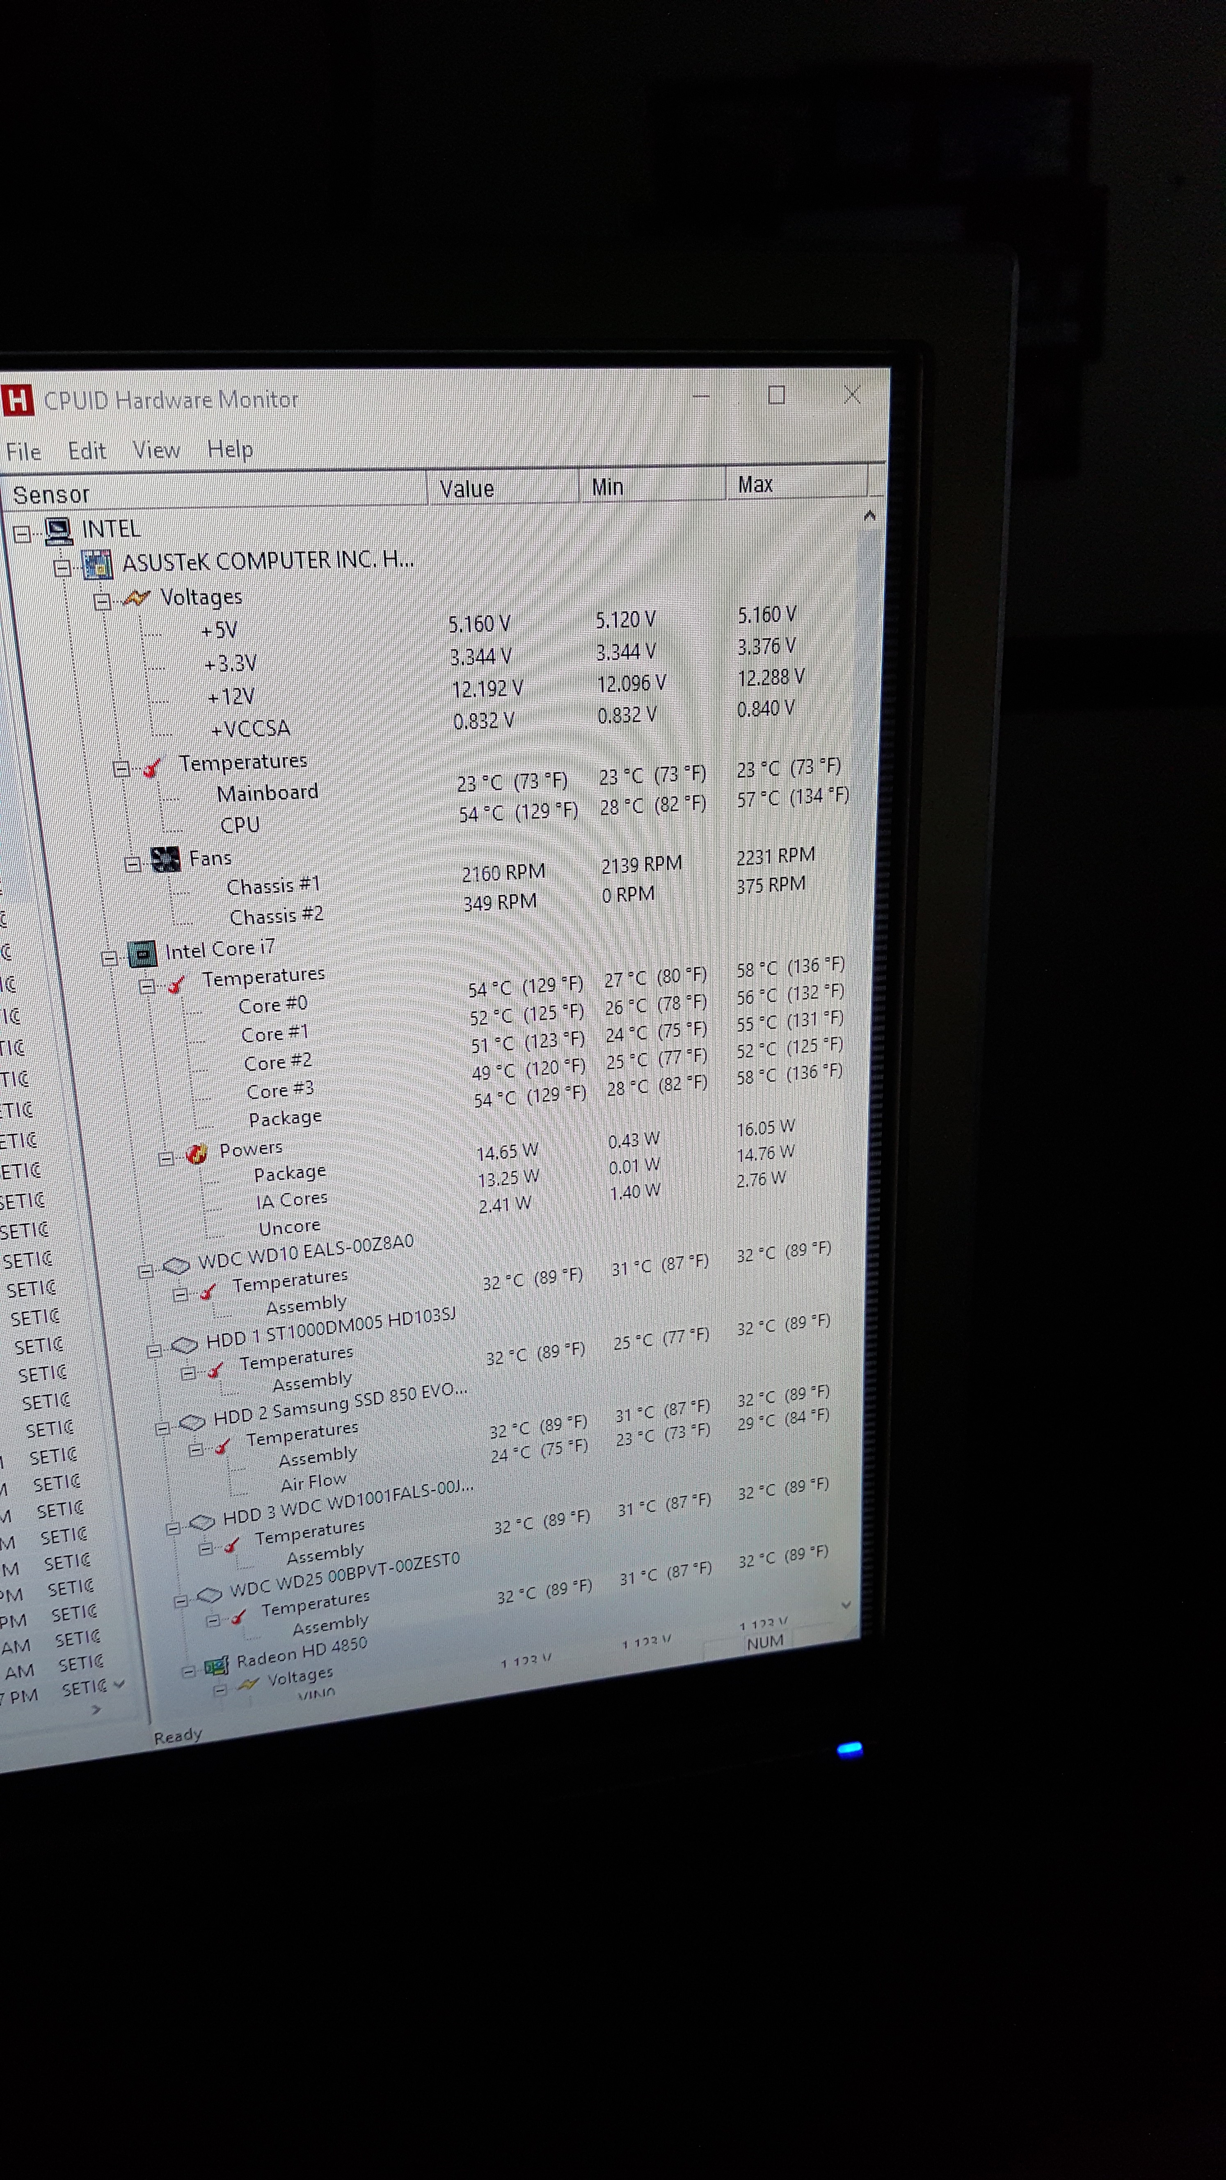Collapse the Intel Core i7 node

[x=109, y=958]
